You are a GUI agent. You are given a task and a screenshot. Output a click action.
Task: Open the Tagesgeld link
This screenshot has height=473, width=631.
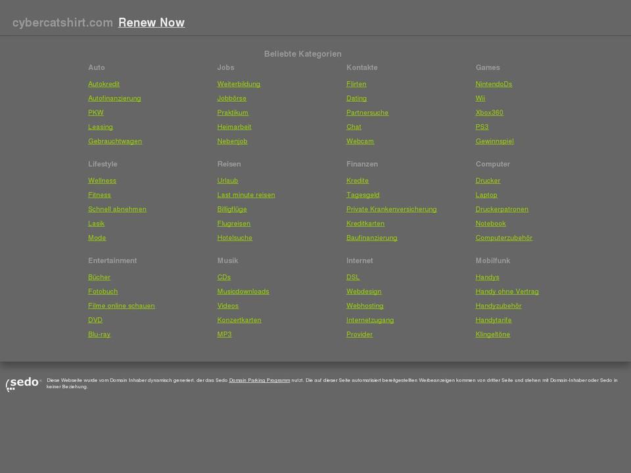click(363, 194)
